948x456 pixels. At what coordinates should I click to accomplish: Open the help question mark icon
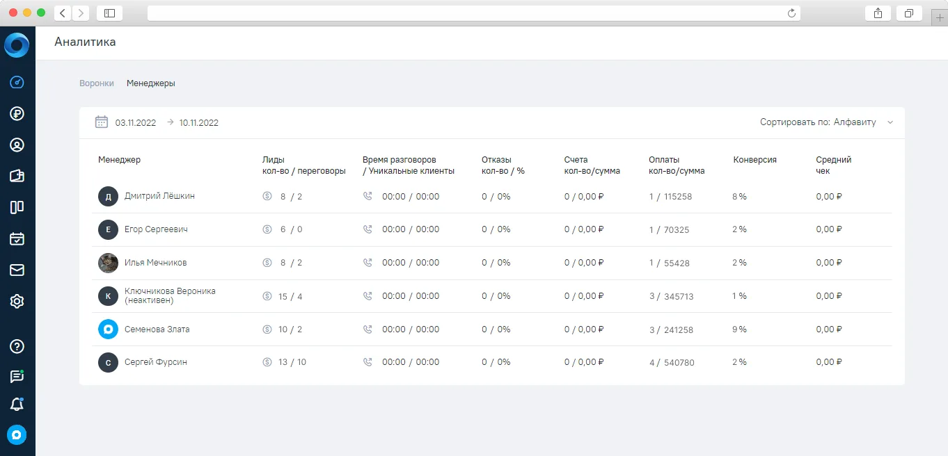pos(17,346)
